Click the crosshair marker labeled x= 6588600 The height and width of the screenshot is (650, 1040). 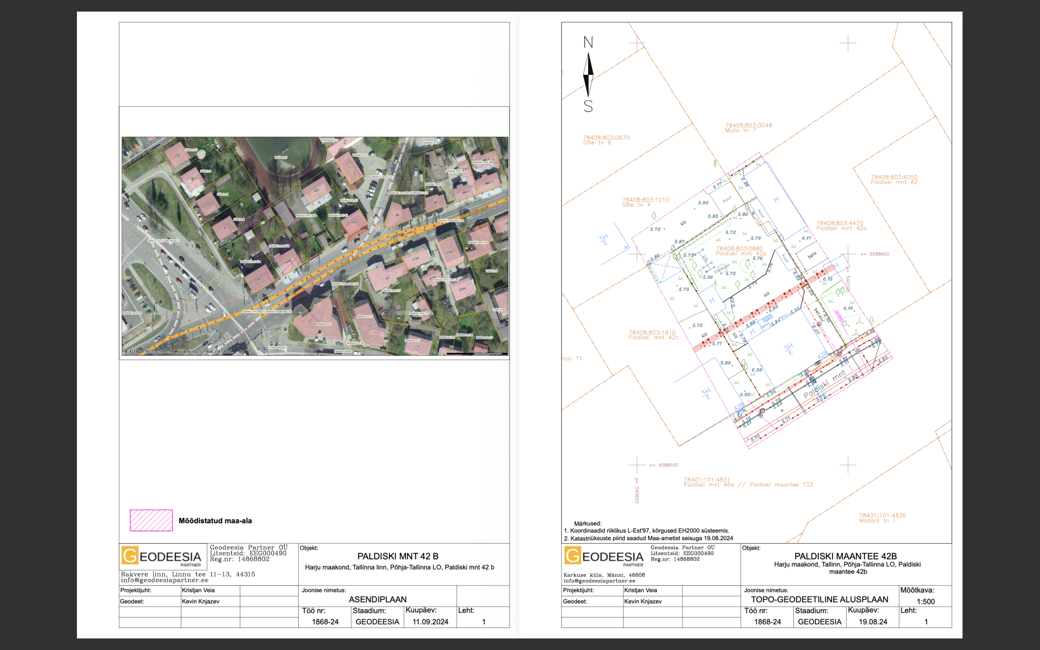click(848, 254)
